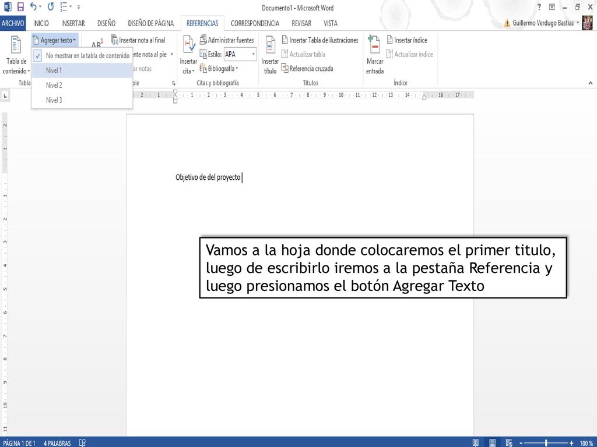Viewport: 597px width, 447px height.
Task: Click Insertar índice
Action: (406, 40)
